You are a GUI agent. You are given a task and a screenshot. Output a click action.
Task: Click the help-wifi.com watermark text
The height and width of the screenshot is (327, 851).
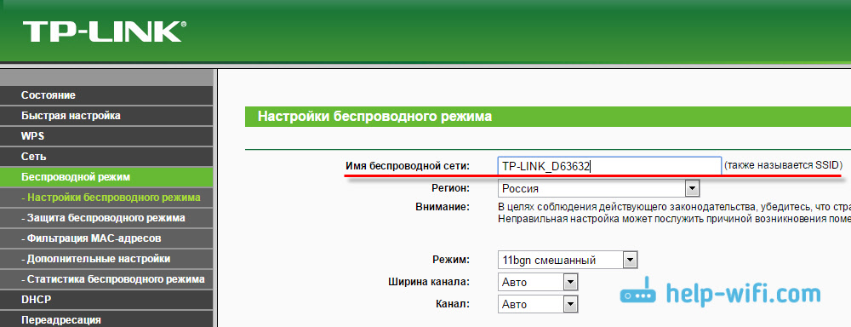pos(743,294)
